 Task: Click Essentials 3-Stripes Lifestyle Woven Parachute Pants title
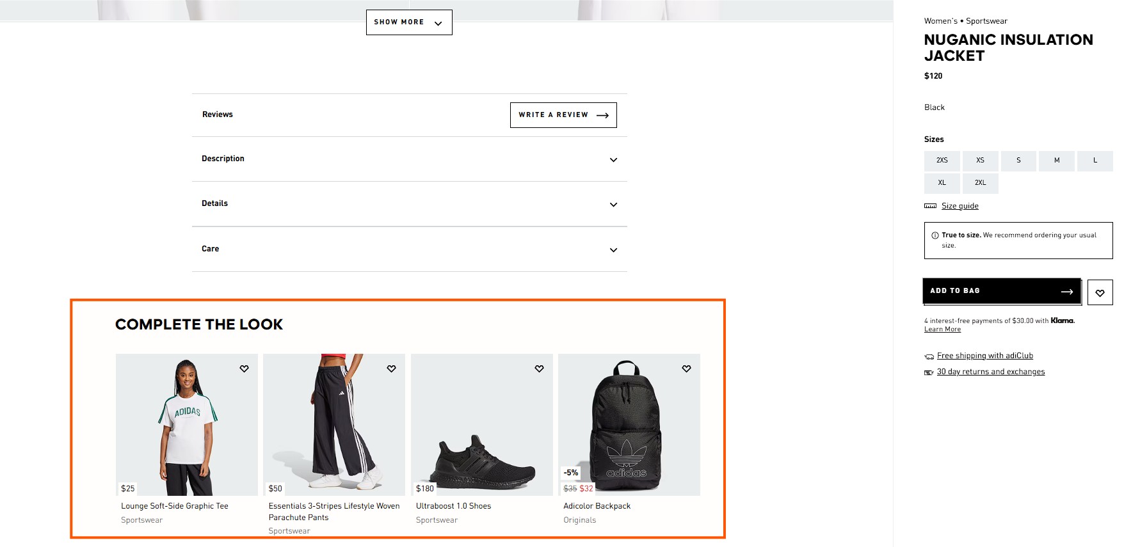(334, 512)
